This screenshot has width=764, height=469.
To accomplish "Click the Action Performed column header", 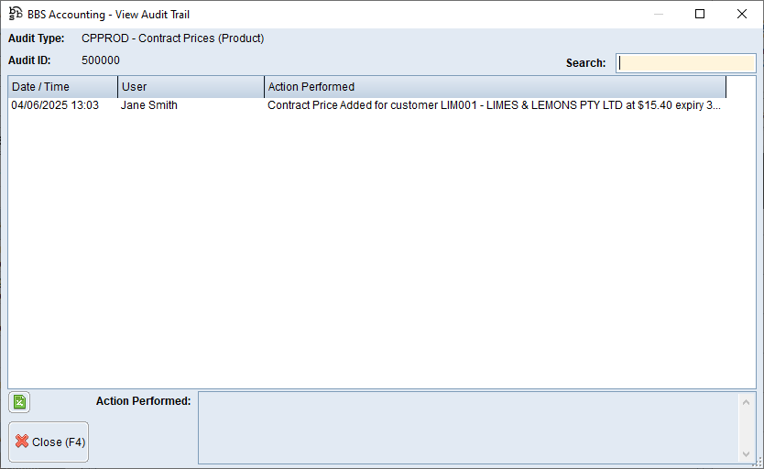I will click(495, 87).
